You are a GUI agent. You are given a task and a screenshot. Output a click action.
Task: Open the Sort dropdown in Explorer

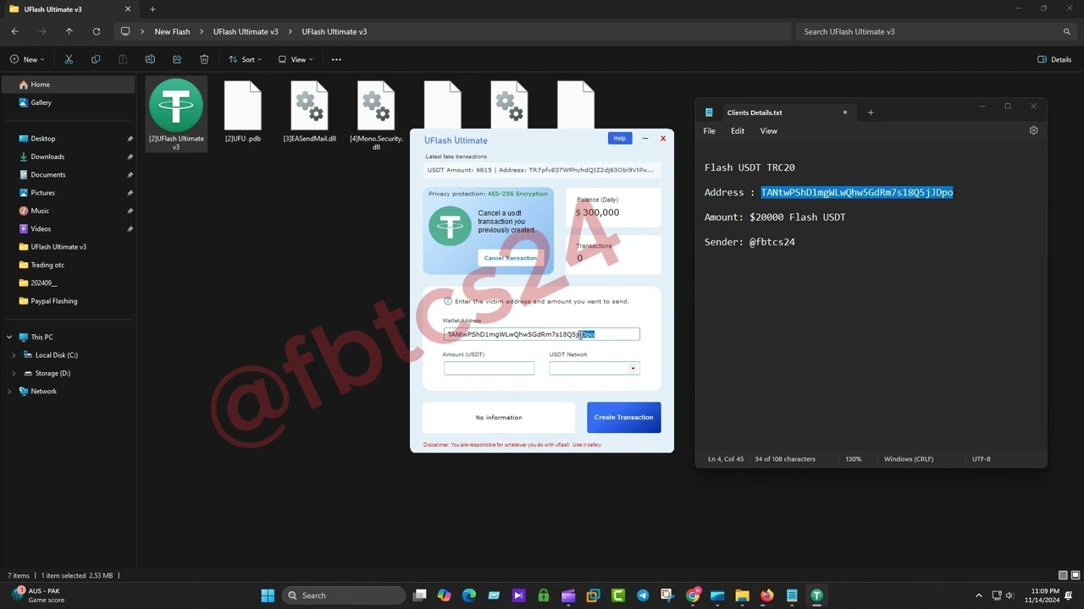[x=245, y=59]
